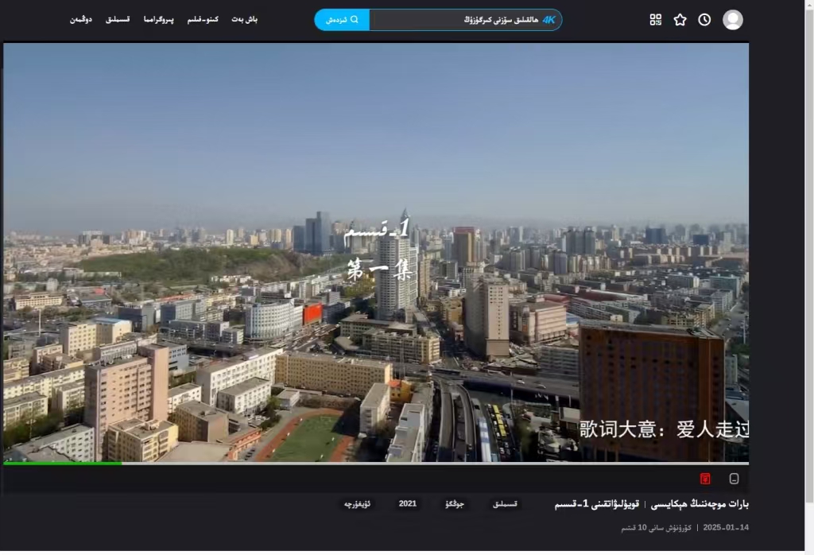Open watch history clock icon
814x555 pixels.
[x=704, y=20]
